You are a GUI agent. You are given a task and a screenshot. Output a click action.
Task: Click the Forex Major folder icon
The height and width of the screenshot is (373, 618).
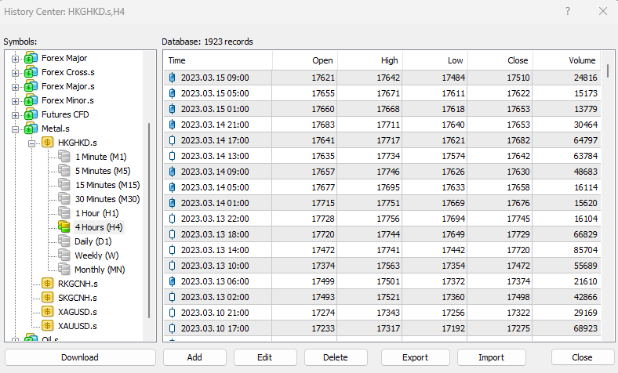coord(31,58)
